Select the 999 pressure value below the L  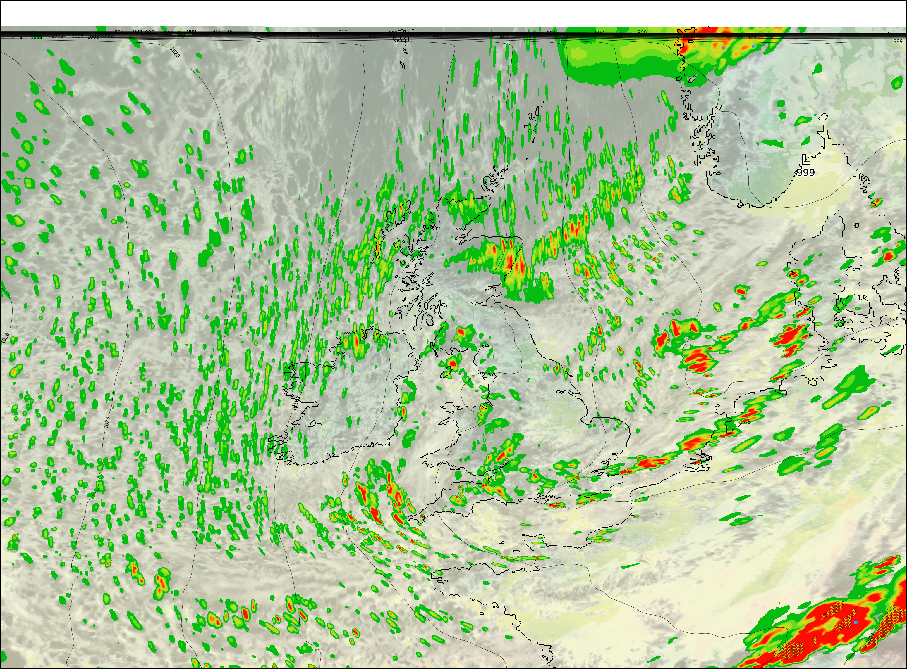(806, 172)
